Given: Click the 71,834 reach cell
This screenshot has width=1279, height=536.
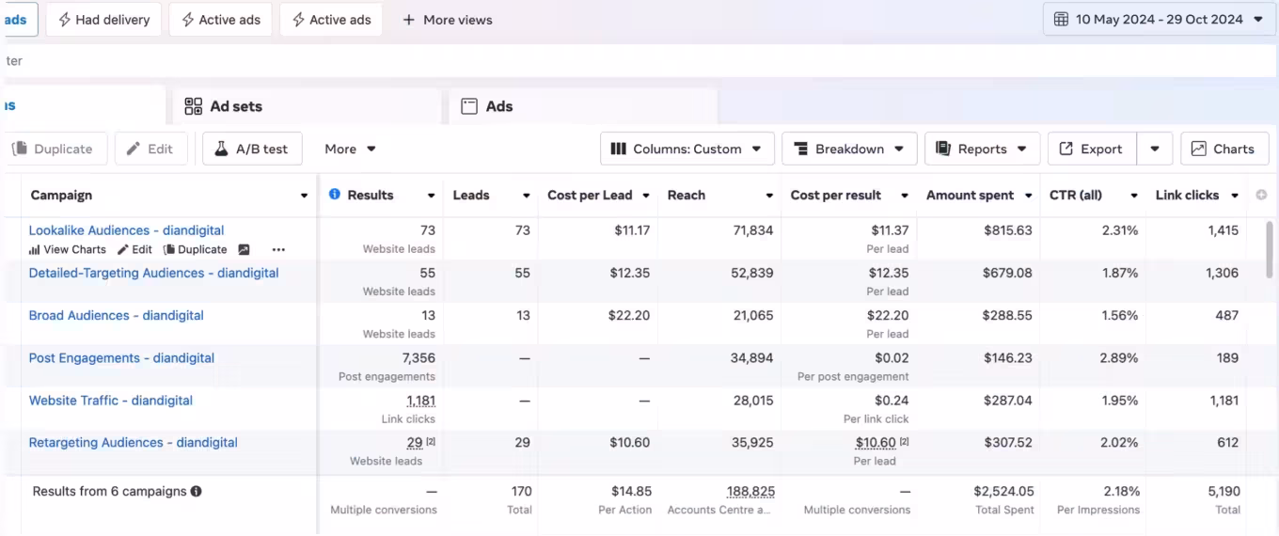Looking at the screenshot, I should (x=753, y=230).
